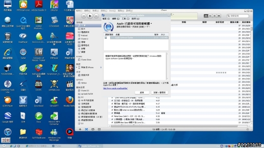The width and height of the screenshot is (264, 148).
Task: Click the iTunes vertical scrollbar
Action: click(x=252, y=29)
